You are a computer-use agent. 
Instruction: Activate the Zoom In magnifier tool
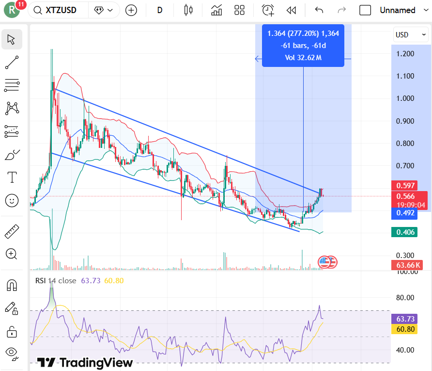[x=12, y=254]
